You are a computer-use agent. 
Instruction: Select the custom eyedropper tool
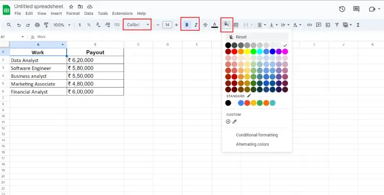point(235,121)
